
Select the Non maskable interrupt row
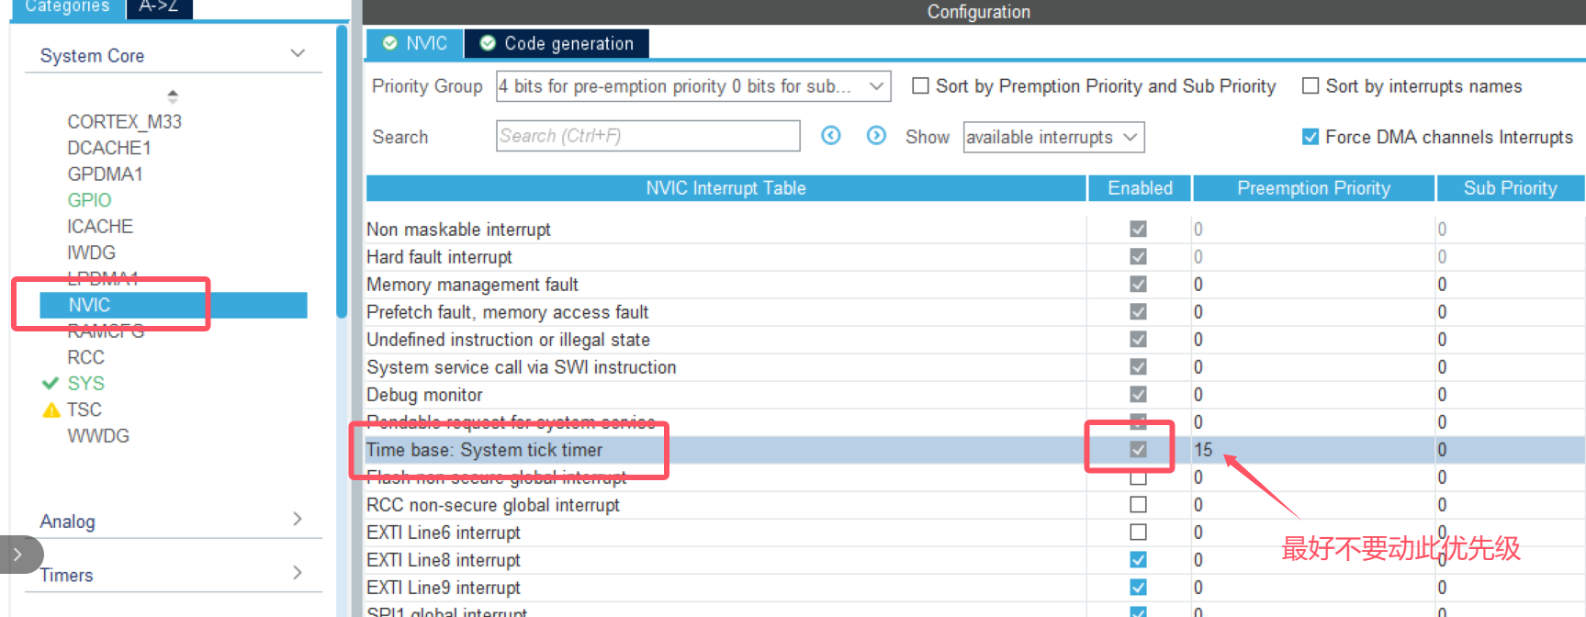tap(975, 229)
